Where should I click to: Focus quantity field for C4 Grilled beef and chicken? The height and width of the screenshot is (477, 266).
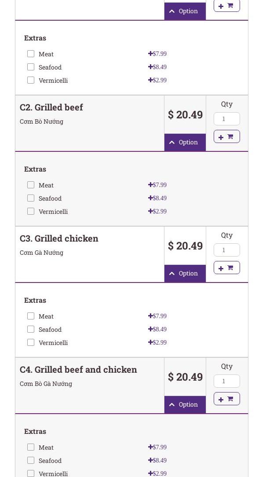tap(226, 381)
